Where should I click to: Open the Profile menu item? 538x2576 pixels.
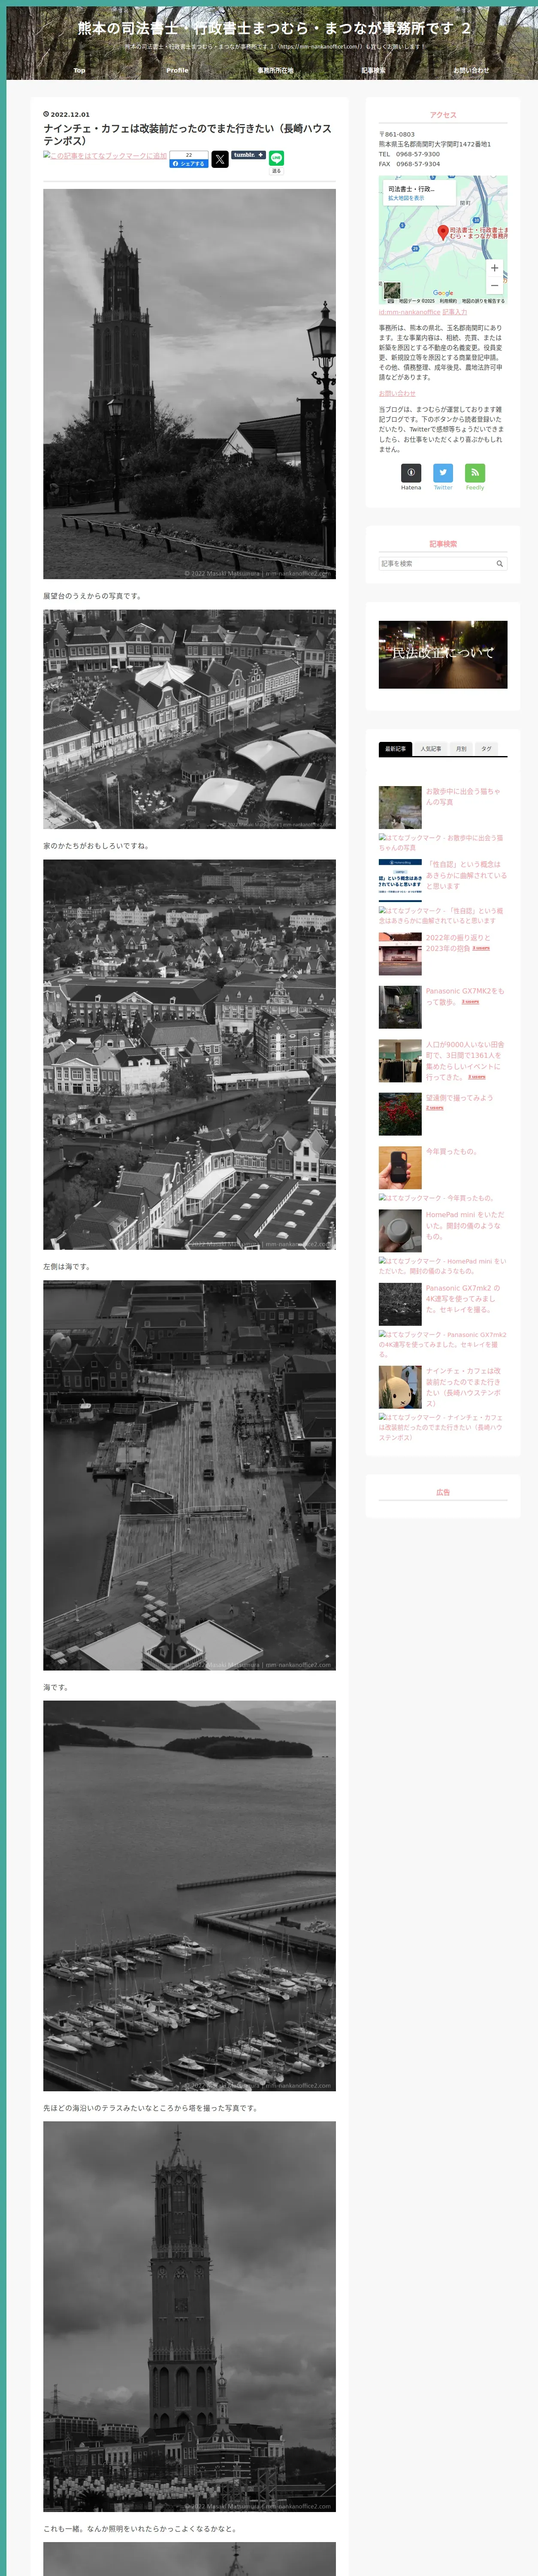coord(177,70)
